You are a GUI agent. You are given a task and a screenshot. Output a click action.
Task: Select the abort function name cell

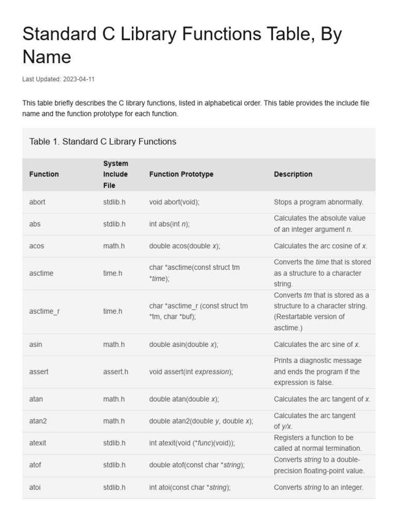(37, 202)
